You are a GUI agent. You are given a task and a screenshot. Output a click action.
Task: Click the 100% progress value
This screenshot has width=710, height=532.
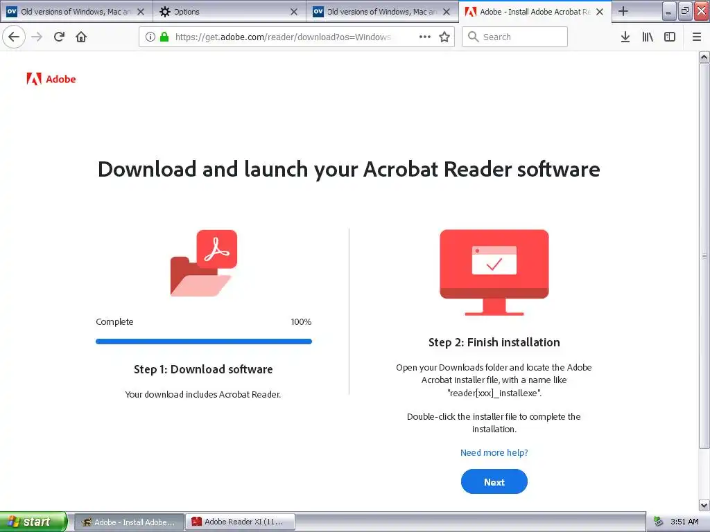[301, 321]
